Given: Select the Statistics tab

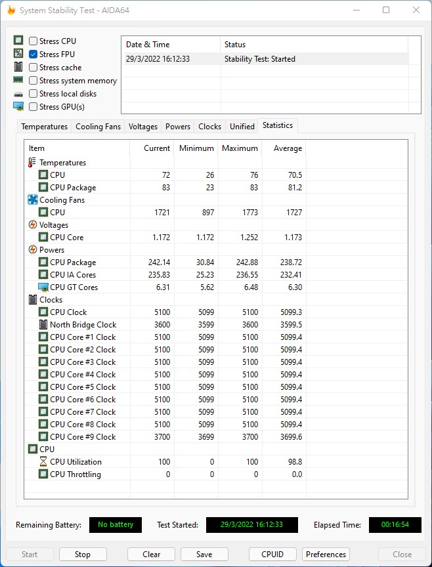Looking at the screenshot, I should (278, 125).
